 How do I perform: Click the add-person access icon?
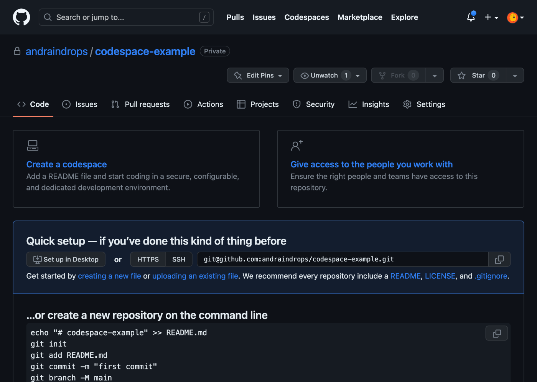[x=297, y=146]
